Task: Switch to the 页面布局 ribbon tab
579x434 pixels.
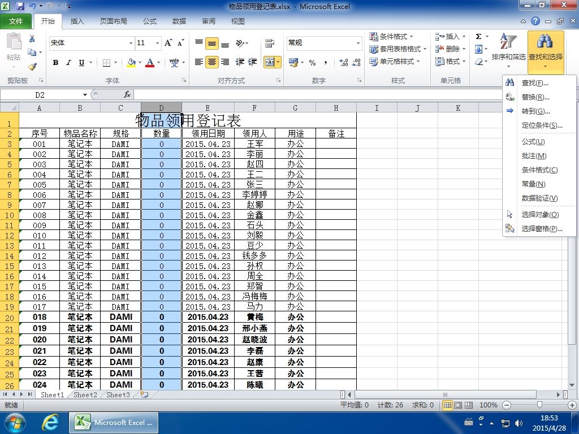Action: 113,21
